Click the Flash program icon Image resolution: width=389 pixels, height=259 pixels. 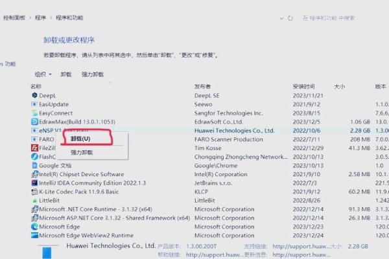tap(34, 157)
